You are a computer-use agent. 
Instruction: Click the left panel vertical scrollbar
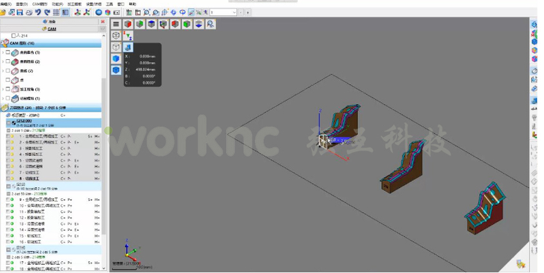tap(104, 136)
